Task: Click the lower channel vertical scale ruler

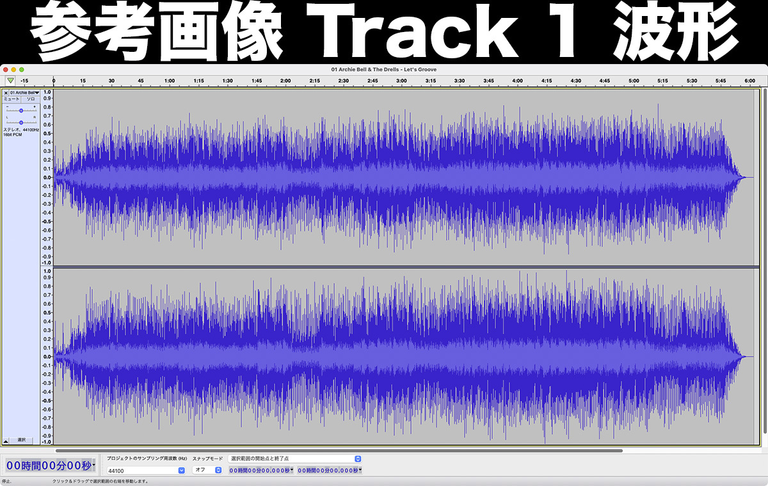Action: pos(47,356)
